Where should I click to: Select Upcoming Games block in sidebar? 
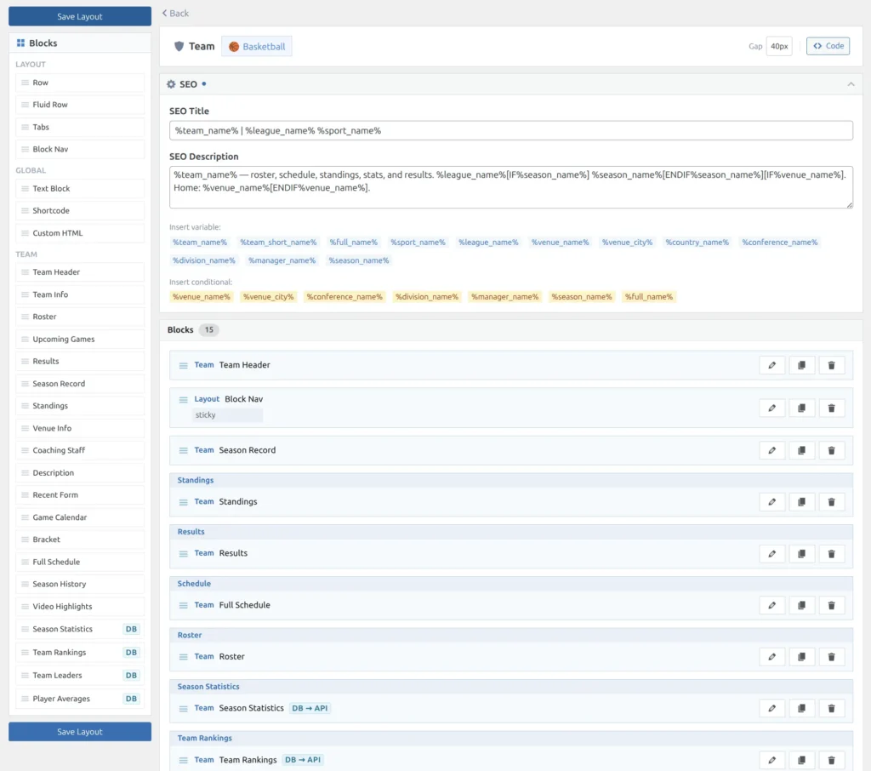pyautogui.click(x=80, y=339)
